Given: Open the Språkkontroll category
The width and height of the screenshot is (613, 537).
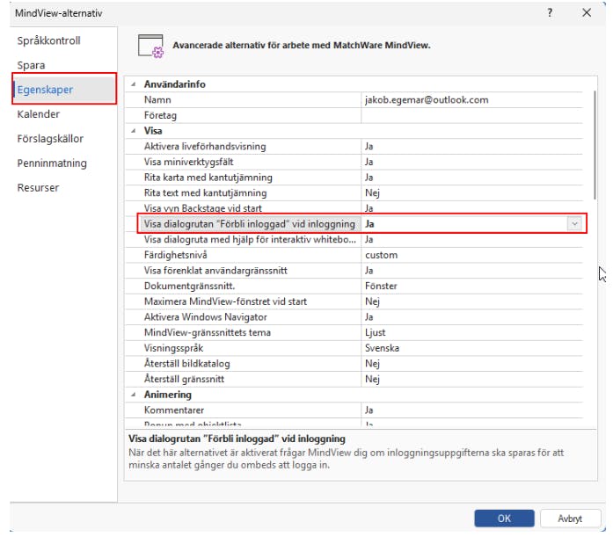Looking at the screenshot, I should click(48, 40).
